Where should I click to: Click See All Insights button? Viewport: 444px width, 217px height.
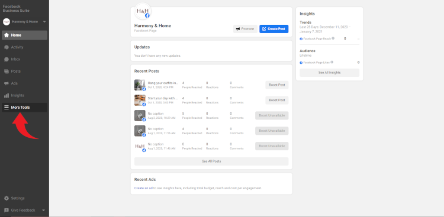point(329,73)
